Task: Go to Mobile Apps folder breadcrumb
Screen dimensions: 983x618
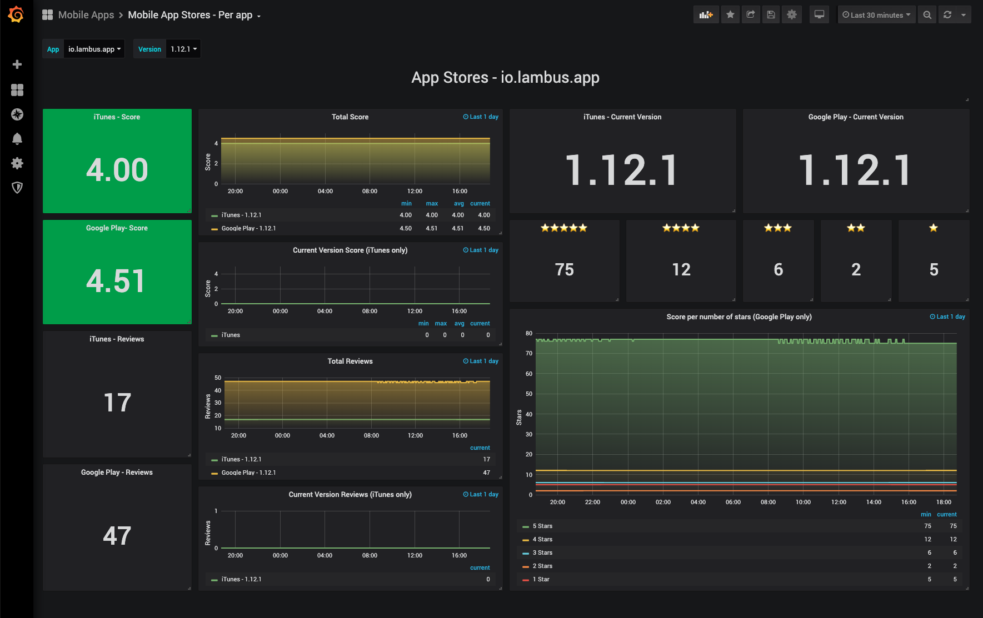Action: point(86,15)
